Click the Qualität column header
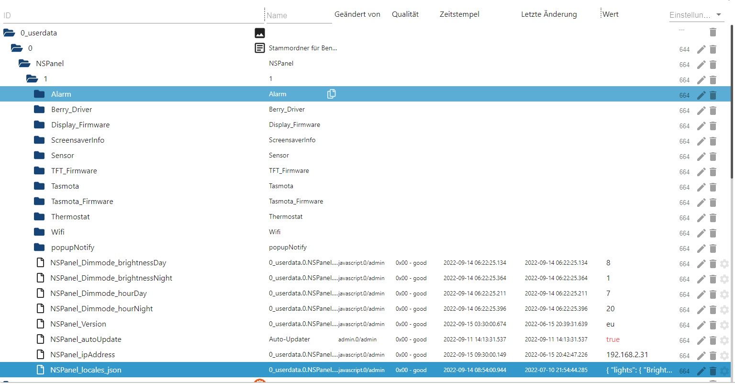This screenshot has height=384, width=735. point(405,14)
